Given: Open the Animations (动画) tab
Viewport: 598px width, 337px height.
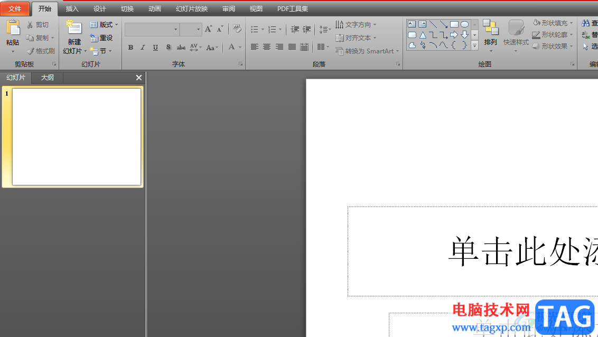Looking at the screenshot, I should click(x=155, y=9).
